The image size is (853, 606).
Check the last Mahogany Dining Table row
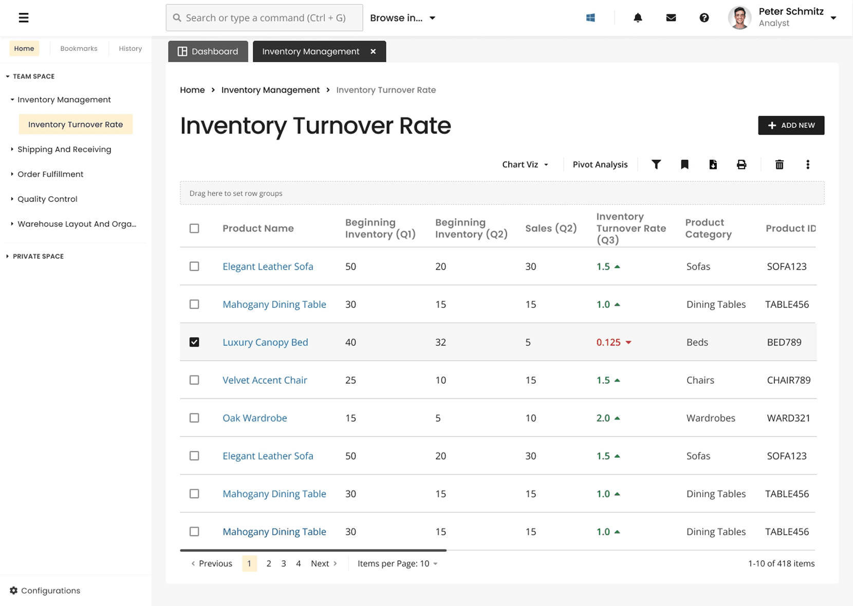click(x=194, y=532)
